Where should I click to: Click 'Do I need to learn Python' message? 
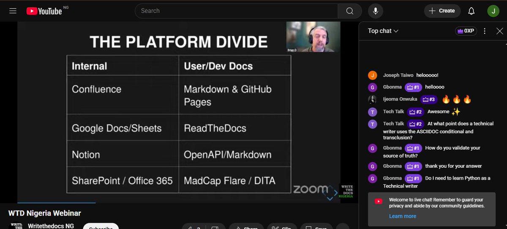[437, 182]
